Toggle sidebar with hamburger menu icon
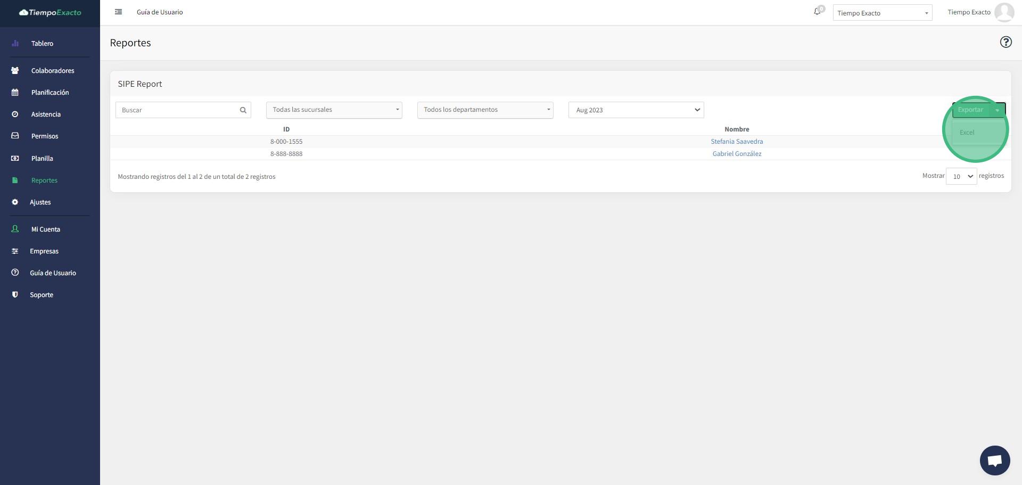 coord(119,12)
